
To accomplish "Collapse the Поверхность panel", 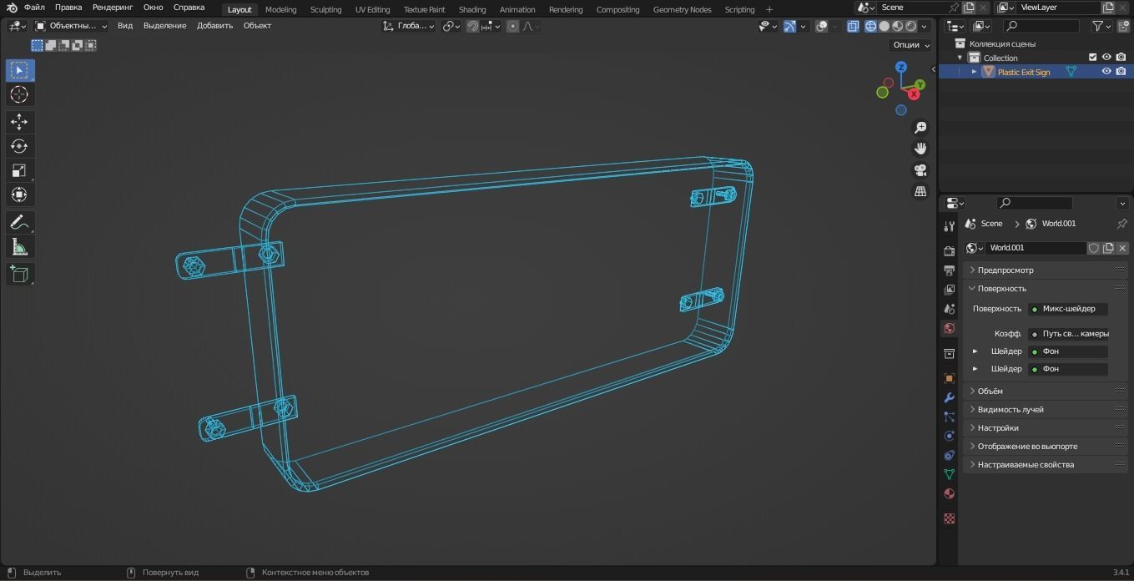I will click(1046, 288).
